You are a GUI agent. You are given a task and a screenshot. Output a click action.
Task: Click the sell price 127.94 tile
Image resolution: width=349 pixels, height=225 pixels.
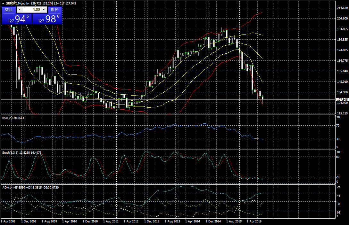coord(17,19)
